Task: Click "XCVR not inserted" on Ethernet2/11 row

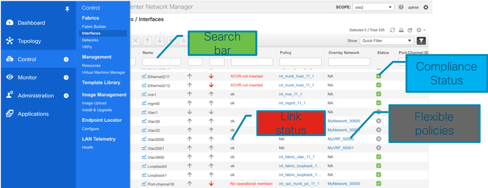Action: [x=246, y=76]
